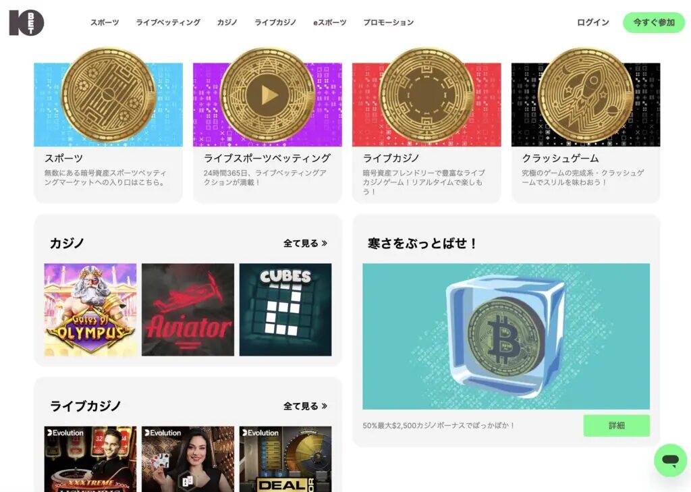Open プロモーション menu item
The image size is (691, 492).
click(x=388, y=22)
